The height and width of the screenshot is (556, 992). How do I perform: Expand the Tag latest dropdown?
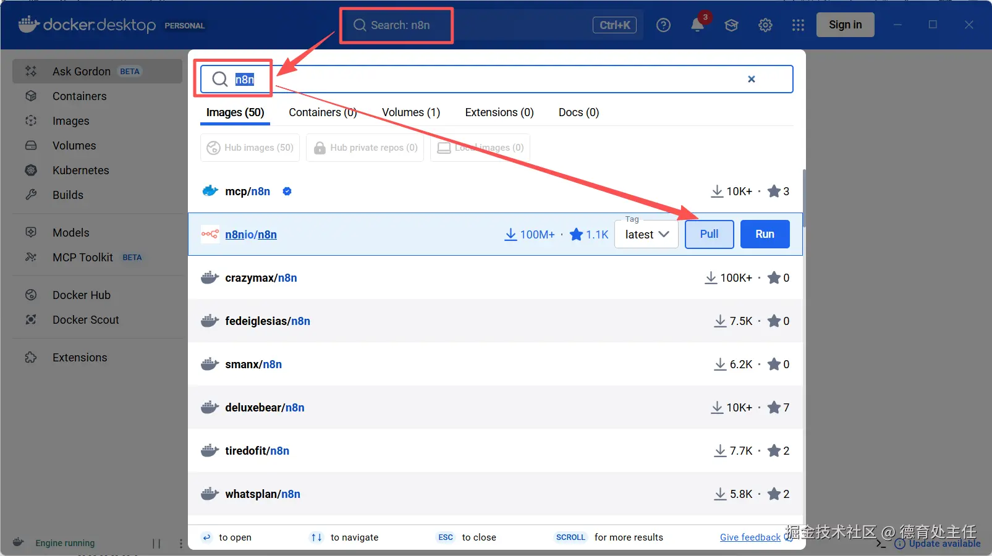[646, 234]
